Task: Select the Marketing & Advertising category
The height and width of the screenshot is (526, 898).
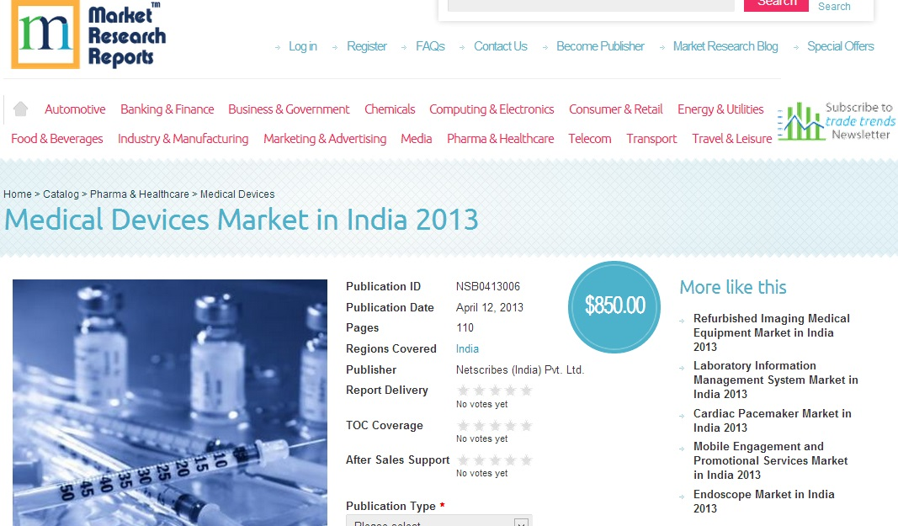Action: pos(325,139)
